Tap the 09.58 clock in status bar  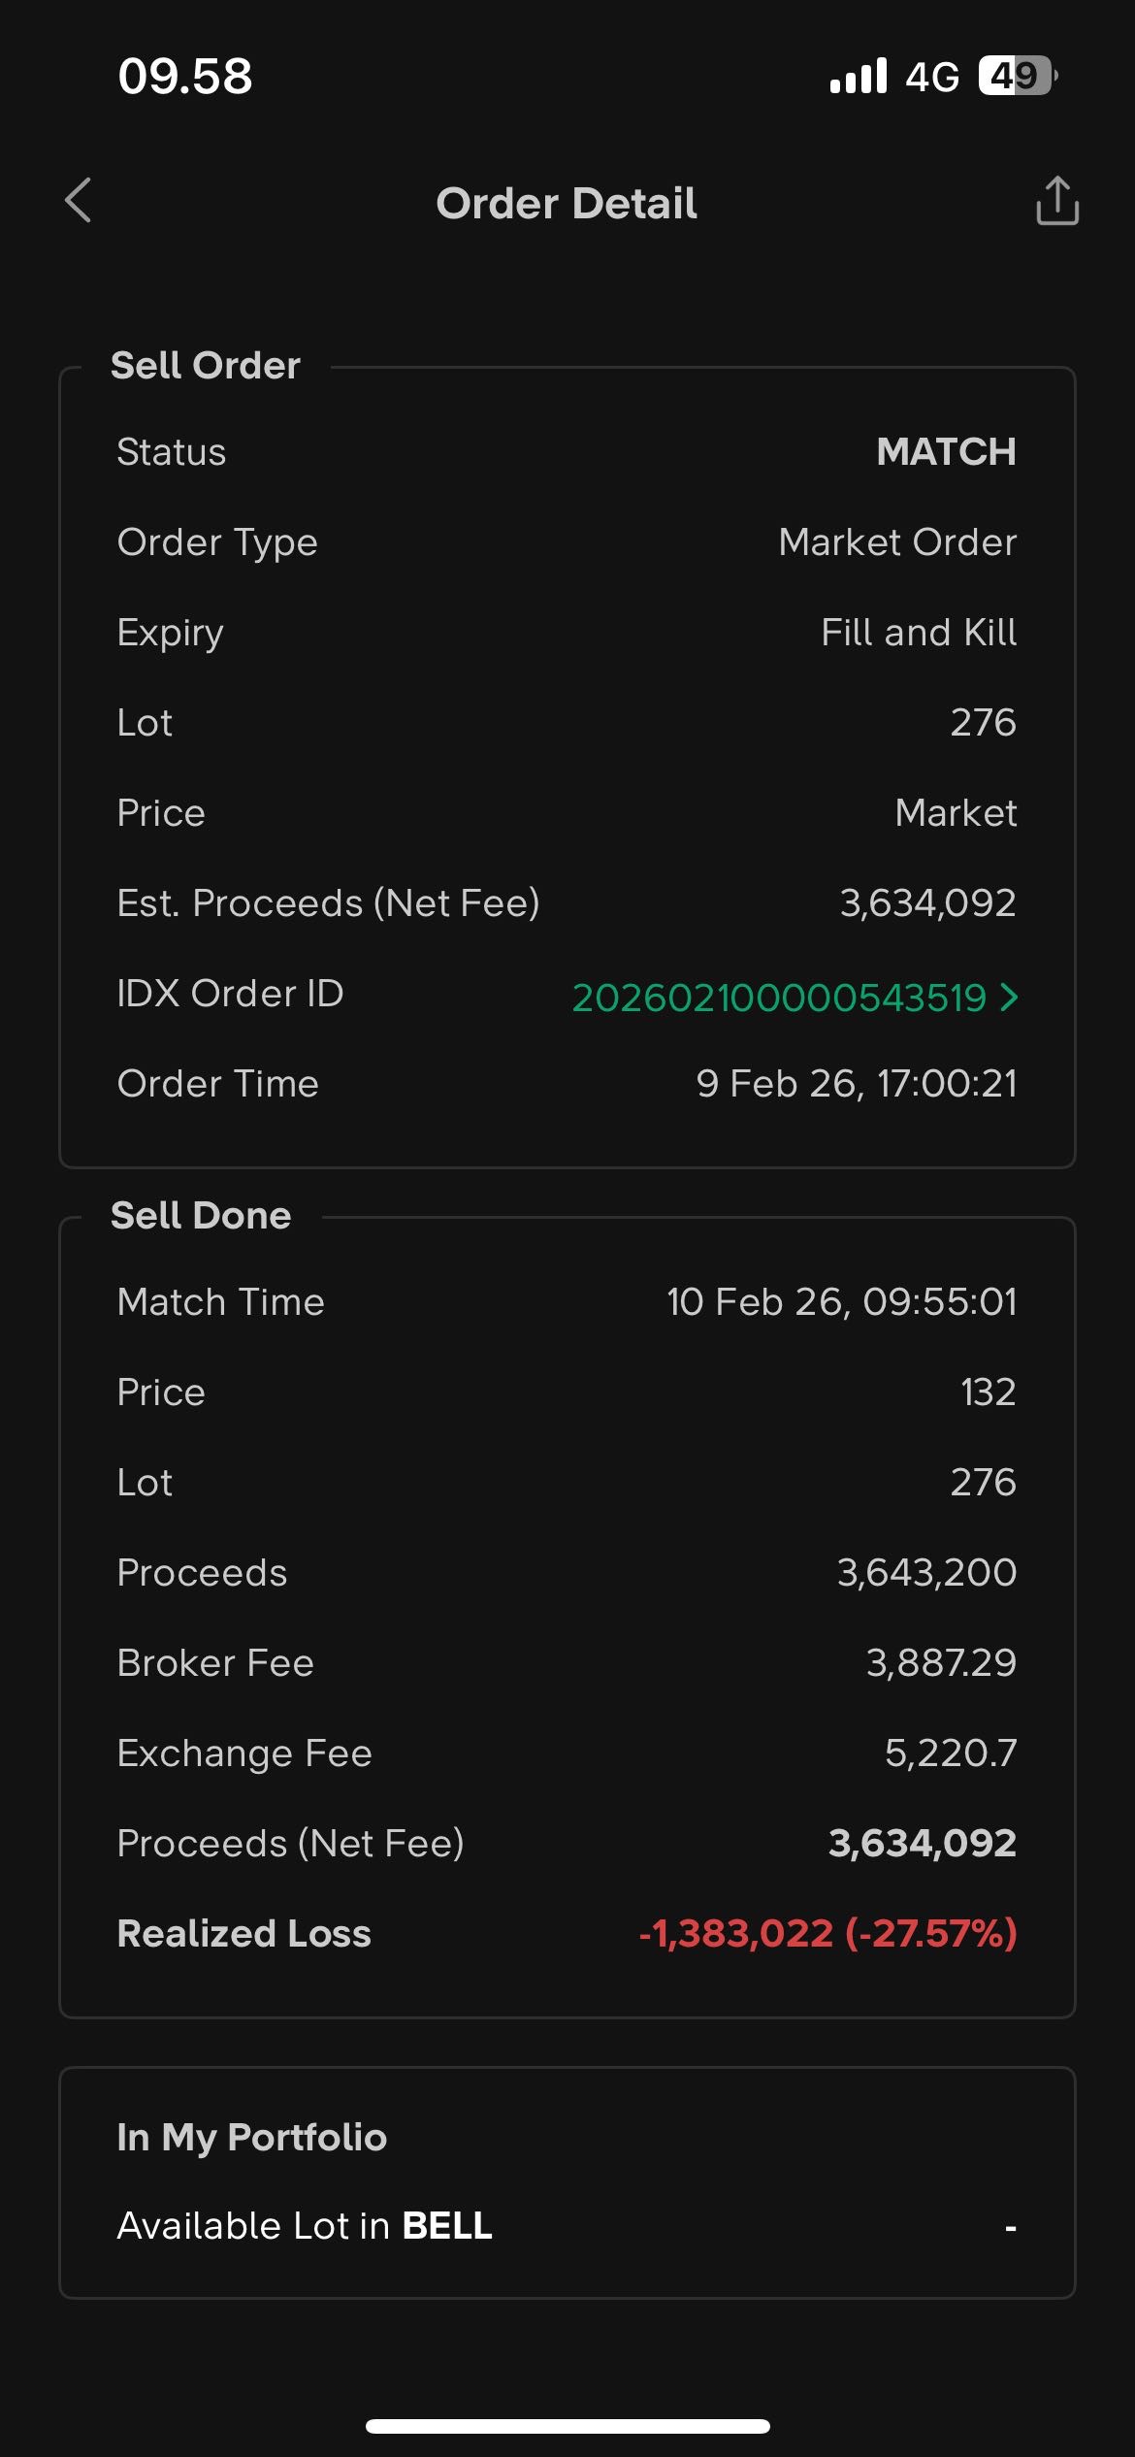tap(185, 77)
